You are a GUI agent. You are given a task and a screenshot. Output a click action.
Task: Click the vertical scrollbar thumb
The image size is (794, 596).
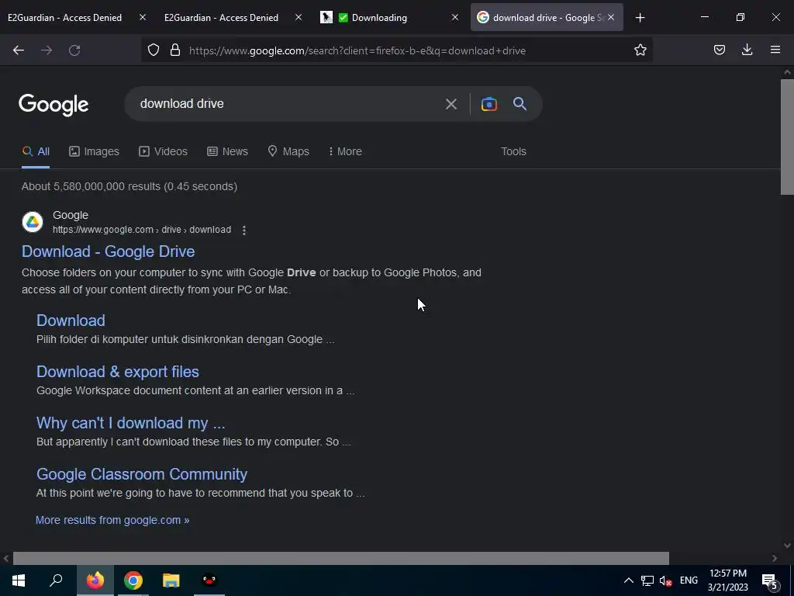pyautogui.click(x=787, y=137)
